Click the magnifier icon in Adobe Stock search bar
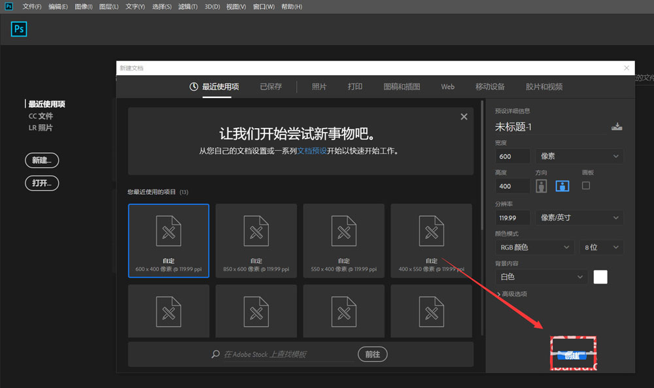Viewport: 654px width, 388px height. pos(215,354)
